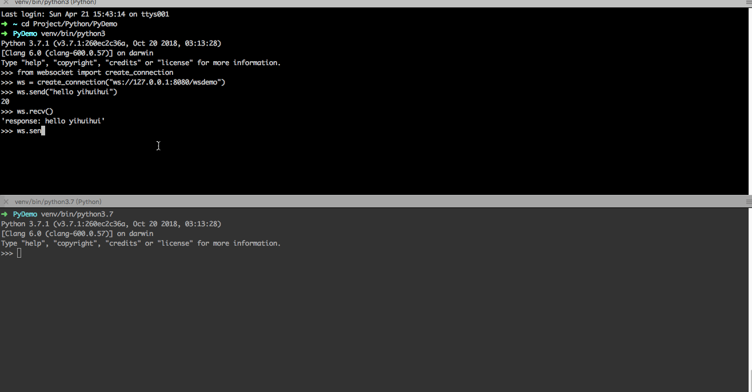The width and height of the screenshot is (752, 392).
Task: Click the ws.recv() command line
Action: (34, 111)
